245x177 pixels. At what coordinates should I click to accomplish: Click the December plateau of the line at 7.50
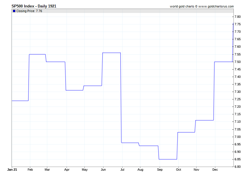pyautogui.click(x=223, y=62)
